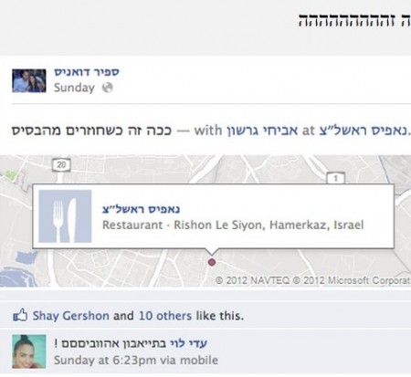Open the post author's profile photo
This screenshot has width=411, height=377.
[x=29, y=80]
